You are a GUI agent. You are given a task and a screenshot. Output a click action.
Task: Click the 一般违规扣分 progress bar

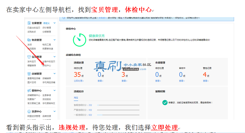(118, 115)
